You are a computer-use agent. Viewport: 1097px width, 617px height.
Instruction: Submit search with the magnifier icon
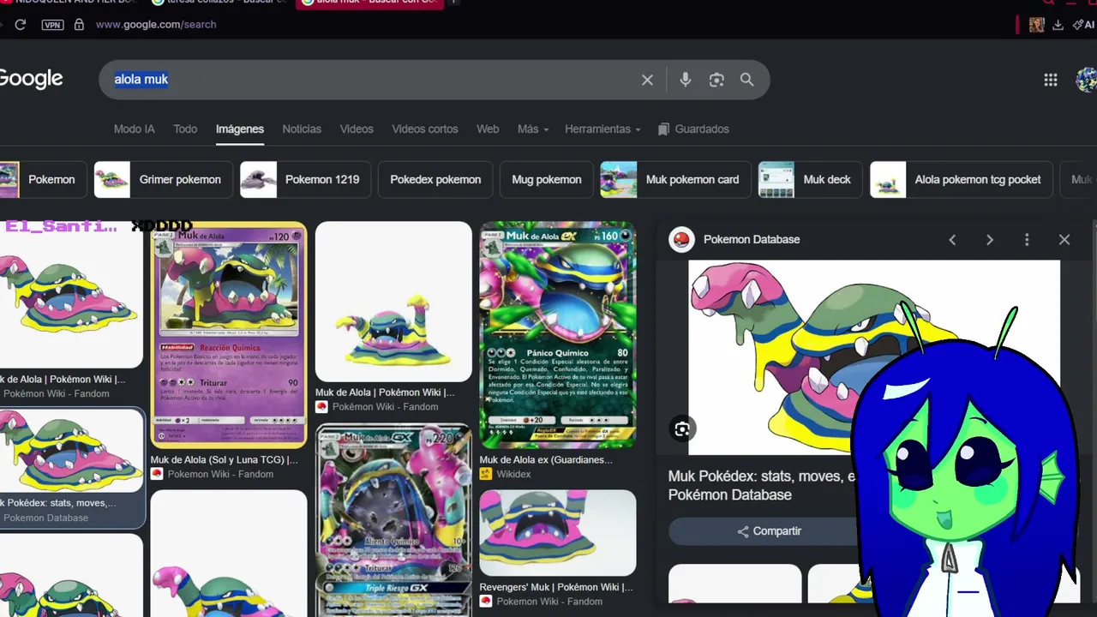(747, 80)
